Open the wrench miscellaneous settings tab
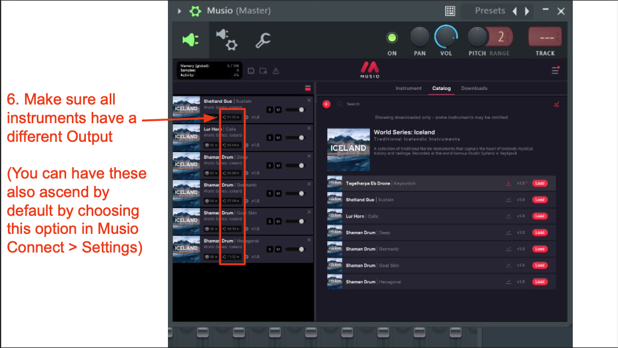This screenshot has height=348, width=618. pos(263,40)
